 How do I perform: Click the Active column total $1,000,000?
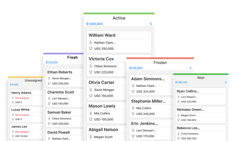95,24
